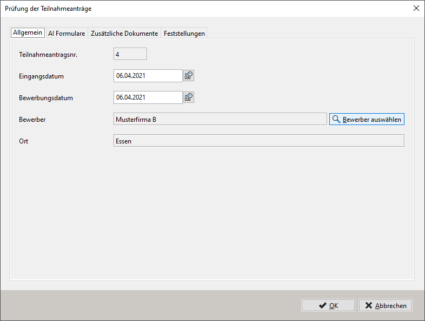Click into the Bewerbungsdatum date field
The image size is (425, 321).
click(x=148, y=97)
